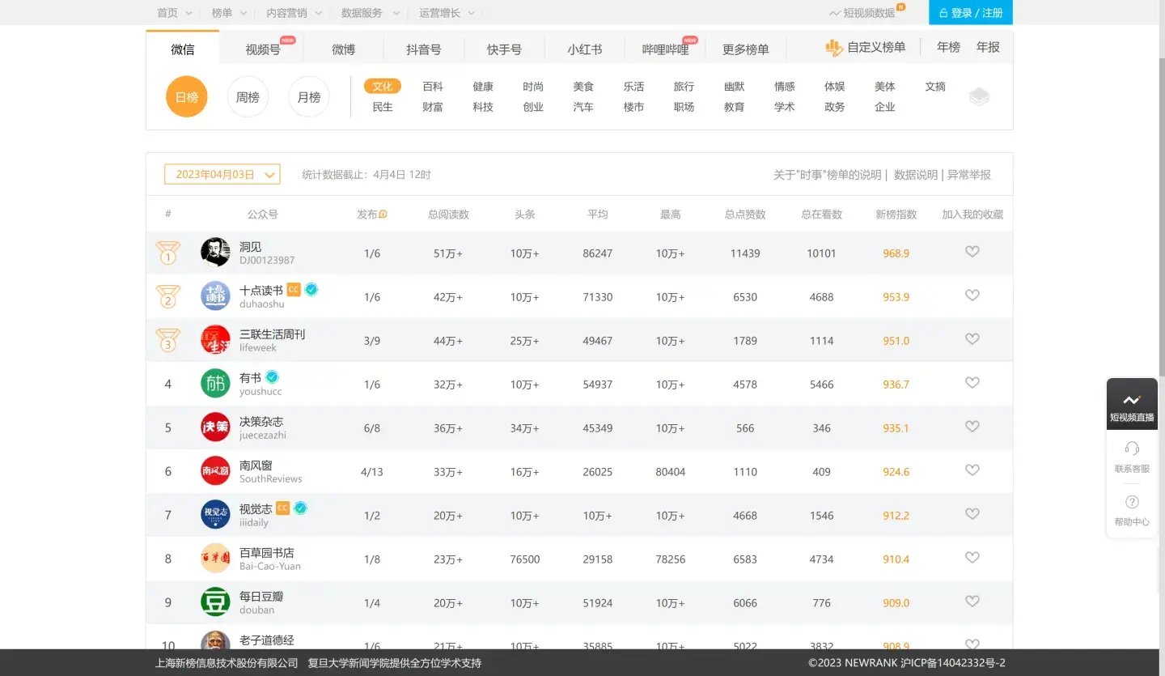
Task: Click 登录 / 注册 button
Action: tap(971, 13)
